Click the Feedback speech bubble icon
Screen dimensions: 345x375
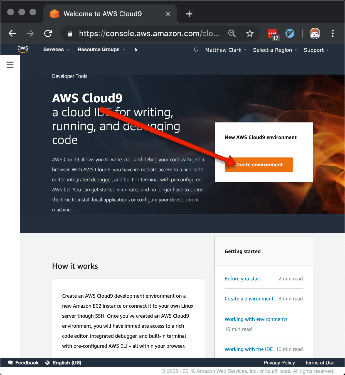(x=11, y=362)
